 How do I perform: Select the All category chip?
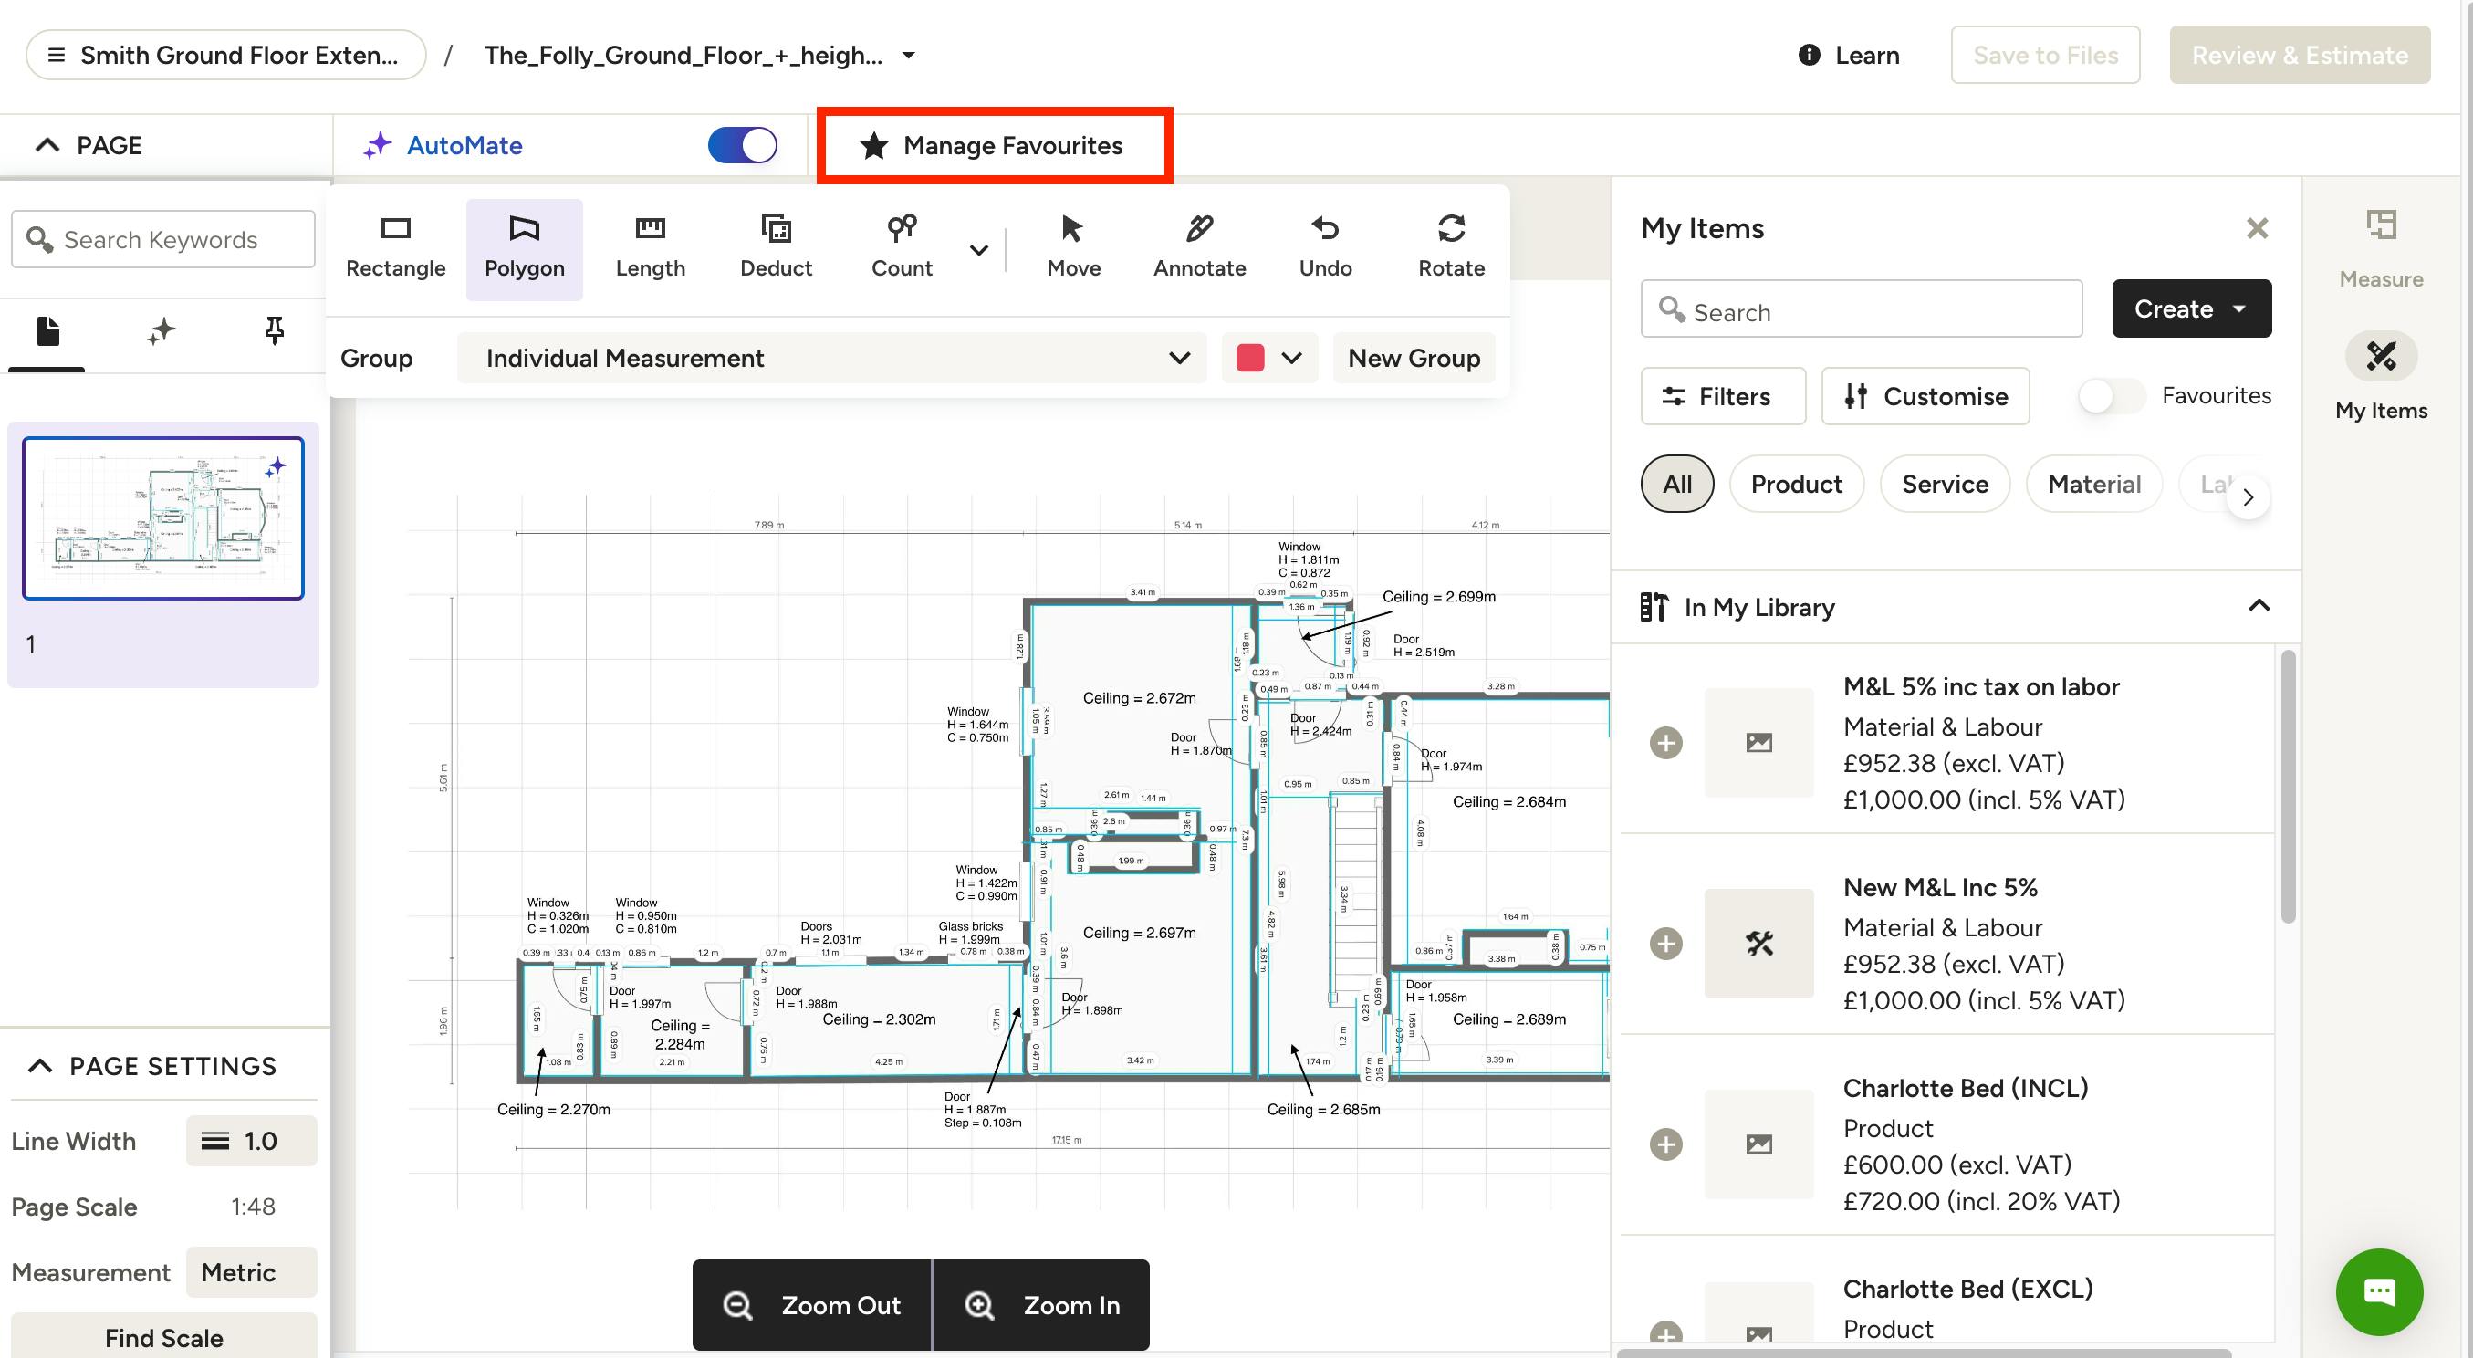[x=1676, y=484]
